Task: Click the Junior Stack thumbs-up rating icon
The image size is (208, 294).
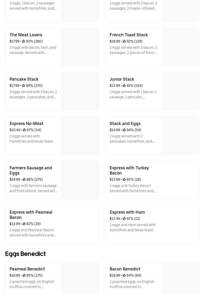Action: [124, 86]
